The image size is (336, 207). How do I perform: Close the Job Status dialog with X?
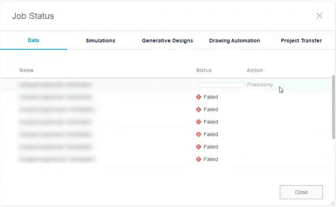[x=320, y=16]
